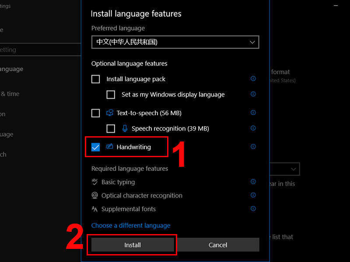Image resolution: width=350 pixels, height=262 pixels.
Task: Click the Handwriting info icon
Action: point(253,147)
